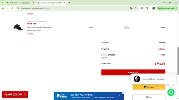Image resolution: width=179 pixels, height=100 pixels.
Task: Click the SKU SA-PROMO-PATCH HAT-BK-KIT text
Action: coord(40,27)
